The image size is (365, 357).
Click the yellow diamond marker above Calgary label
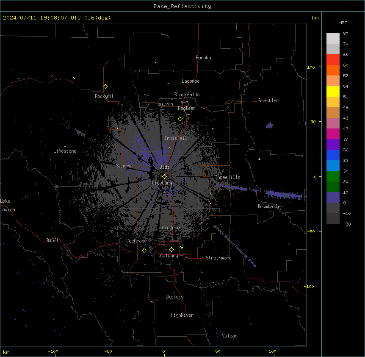pyautogui.click(x=171, y=250)
